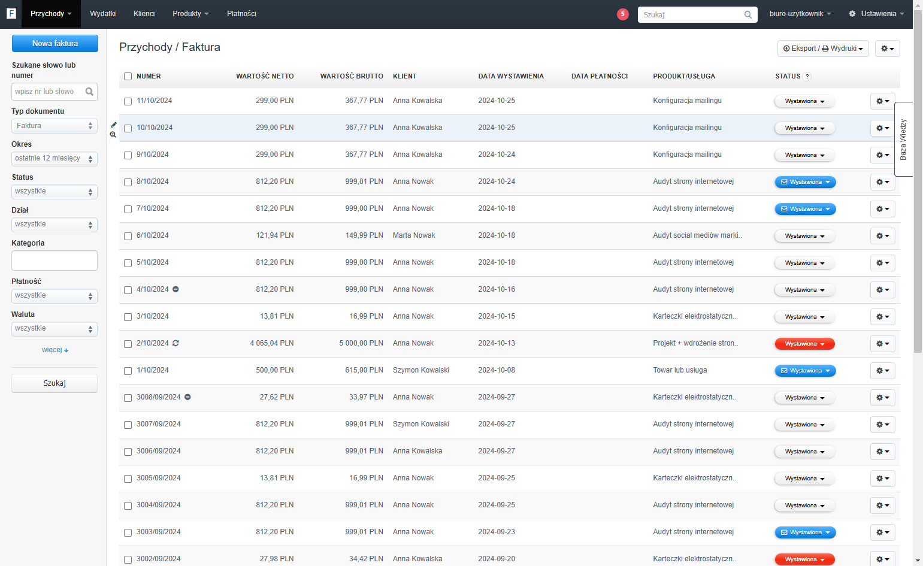Click the Nowa faktura button

(55, 43)
